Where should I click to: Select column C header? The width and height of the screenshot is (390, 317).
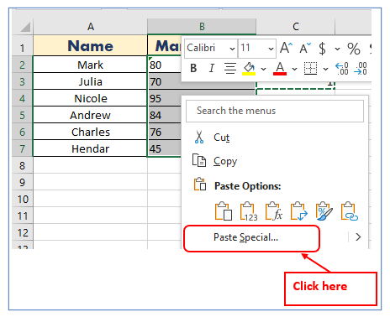(296, 27)
